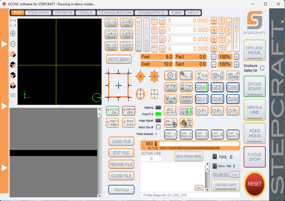Click the home target icon right of A
Screen dimensions: 285x201
(214, 48)
